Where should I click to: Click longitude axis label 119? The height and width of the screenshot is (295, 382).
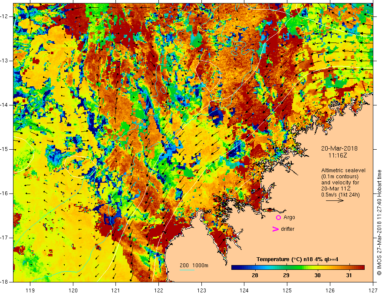tap(30, 290)
